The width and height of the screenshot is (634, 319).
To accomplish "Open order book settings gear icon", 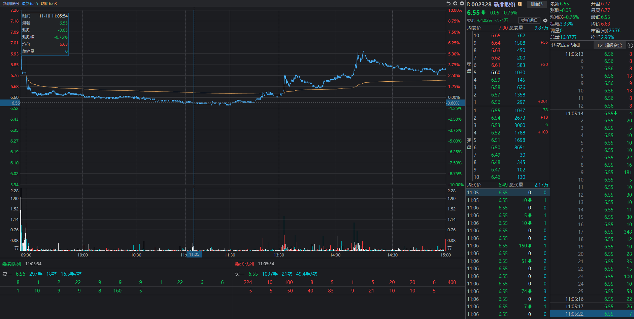I will 545,21.
